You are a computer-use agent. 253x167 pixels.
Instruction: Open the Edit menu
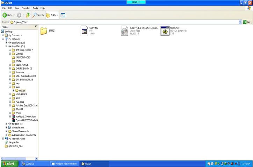point(10,8)
